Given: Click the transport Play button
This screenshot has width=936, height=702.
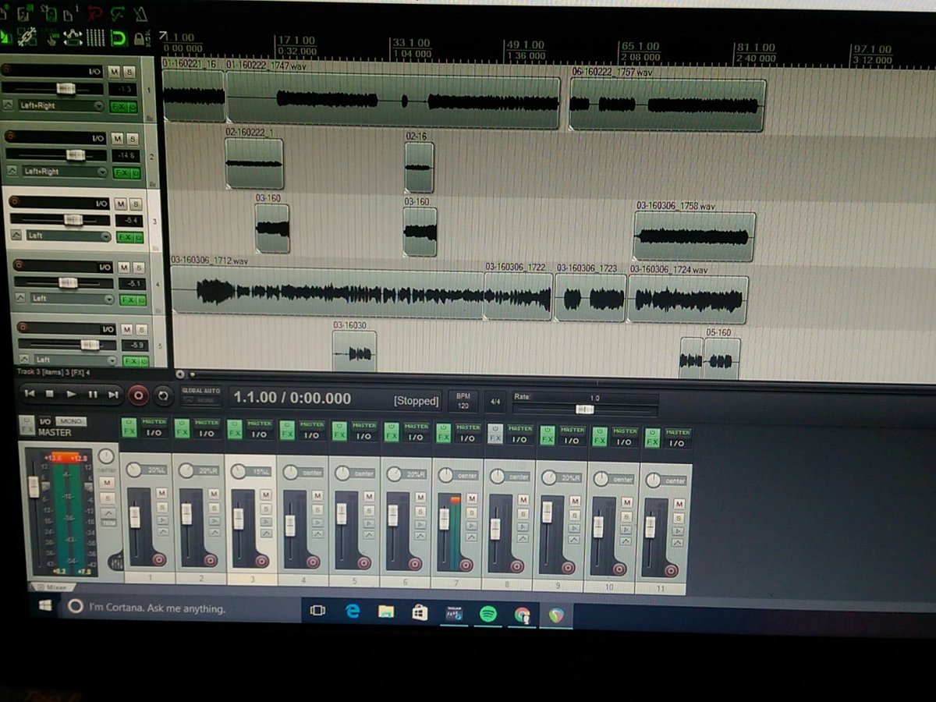Looking at the screenshot, I should pyautogui.click(x=71, y=395).
